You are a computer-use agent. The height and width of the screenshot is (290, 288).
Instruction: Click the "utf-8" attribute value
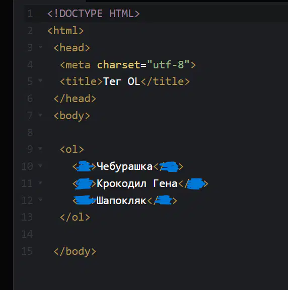click(x=168, y=64)
